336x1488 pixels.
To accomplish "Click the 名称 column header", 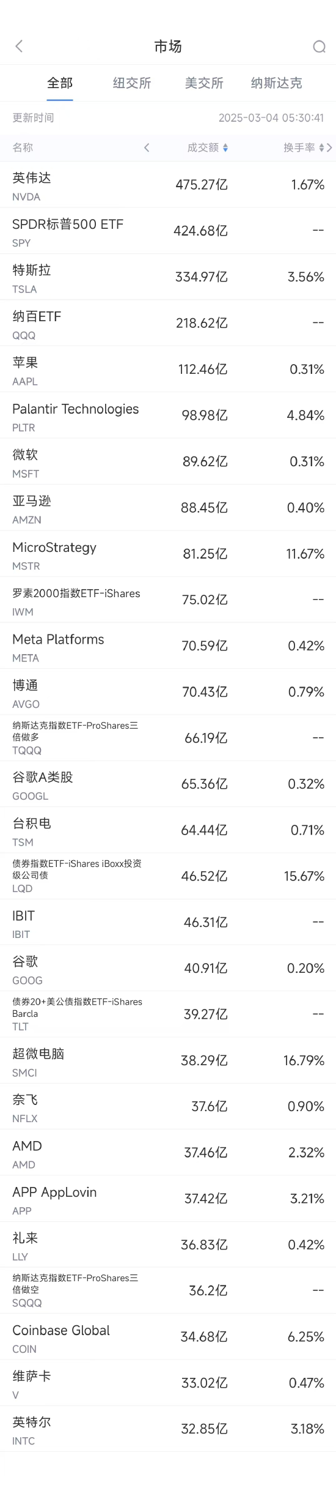I will [23, 147].
